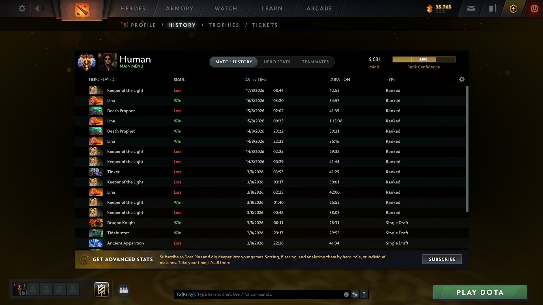This screenshot has height=305, width=543.
Task: Select the TEAMMATES toggle
Action: coord(315,62)
